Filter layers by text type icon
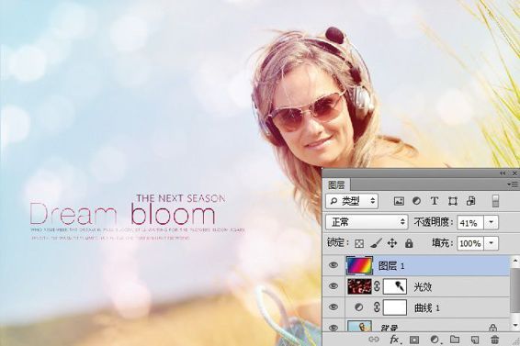520x346 pixels. click(x=435, y=201)
